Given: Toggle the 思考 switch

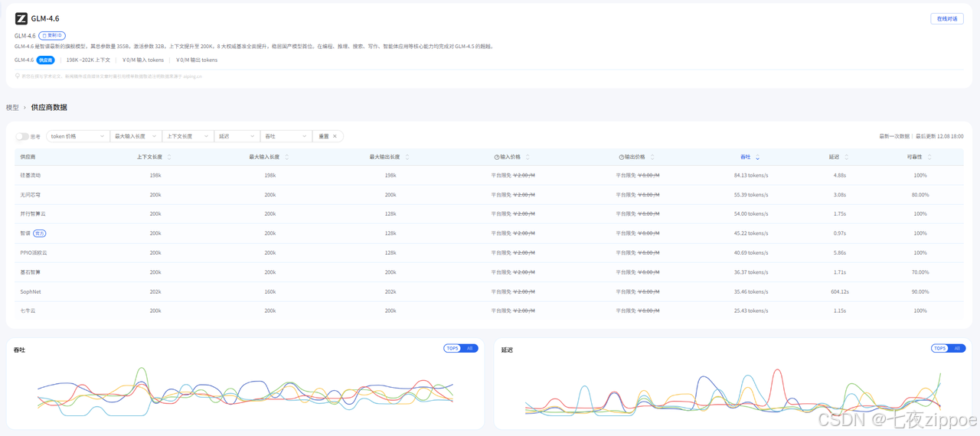Looking at the screenshot, I should point(22,136).
